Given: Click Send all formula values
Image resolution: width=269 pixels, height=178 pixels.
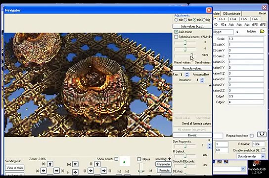Looking at the screenshot, I should 196,124.
